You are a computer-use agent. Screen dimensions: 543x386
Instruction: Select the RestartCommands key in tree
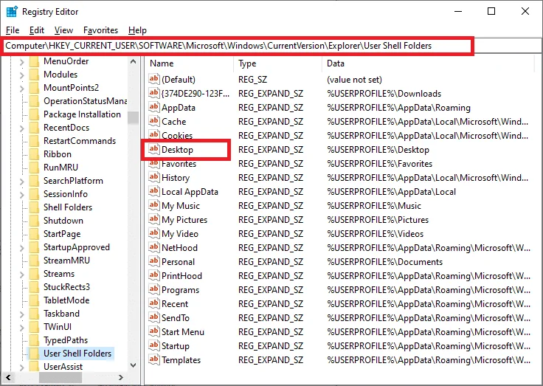coord(80,141)
